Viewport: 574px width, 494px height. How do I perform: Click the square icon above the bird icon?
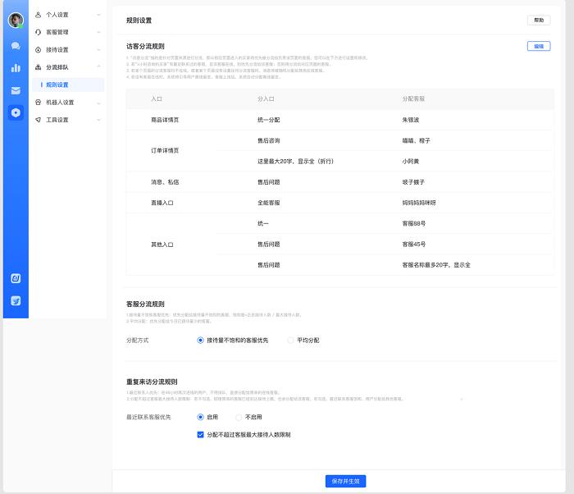point(16,278)
